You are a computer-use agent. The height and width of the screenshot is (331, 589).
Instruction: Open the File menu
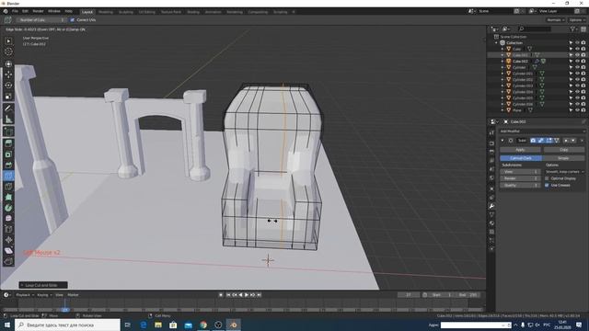[15, 12]
